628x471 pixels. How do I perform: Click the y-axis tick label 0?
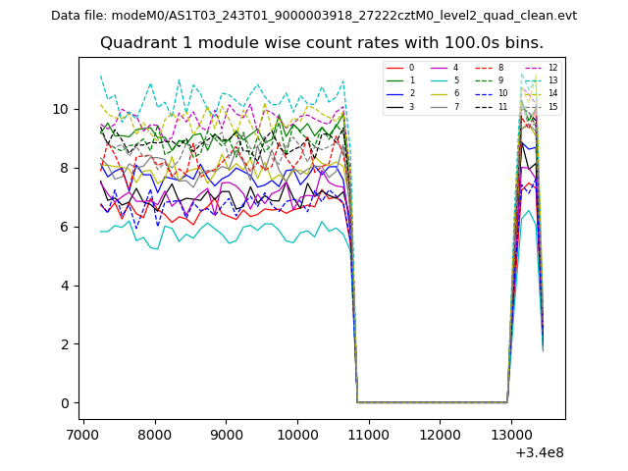click(x=65, y=403)
